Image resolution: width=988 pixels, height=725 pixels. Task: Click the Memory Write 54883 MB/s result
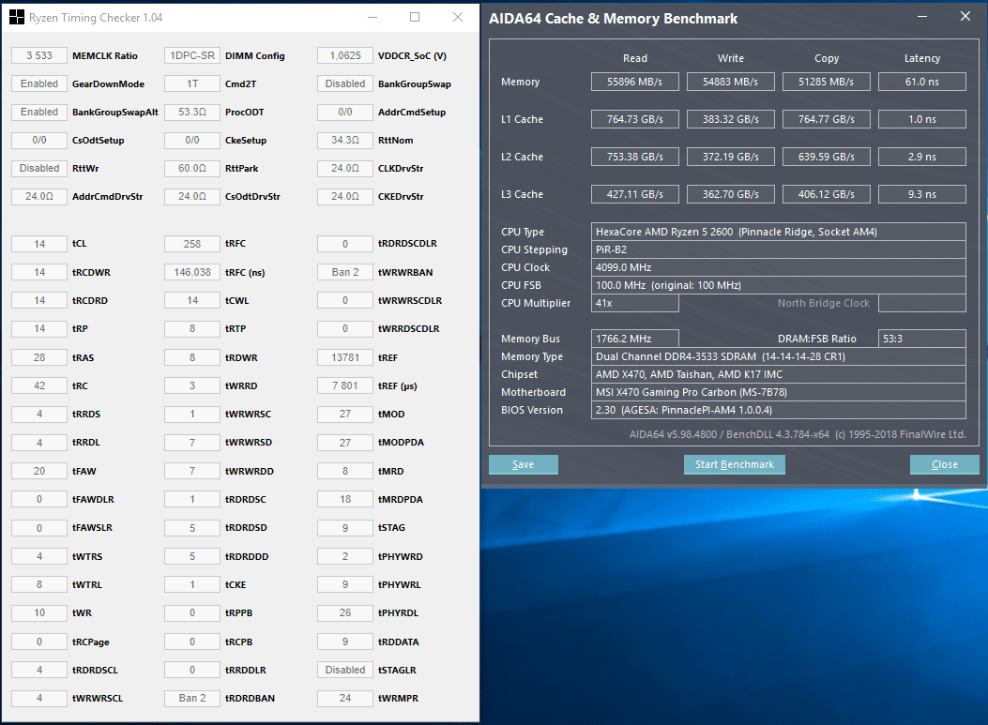(x=730, y=82)
